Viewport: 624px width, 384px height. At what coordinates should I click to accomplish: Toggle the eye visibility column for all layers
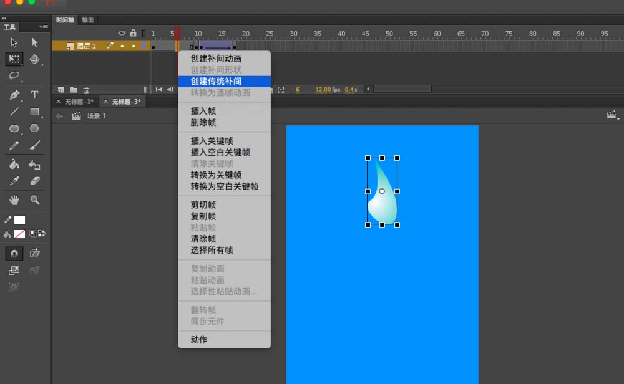click(x=122, y=33)
